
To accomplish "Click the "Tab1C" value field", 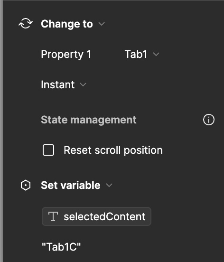I will pos(61,247).
